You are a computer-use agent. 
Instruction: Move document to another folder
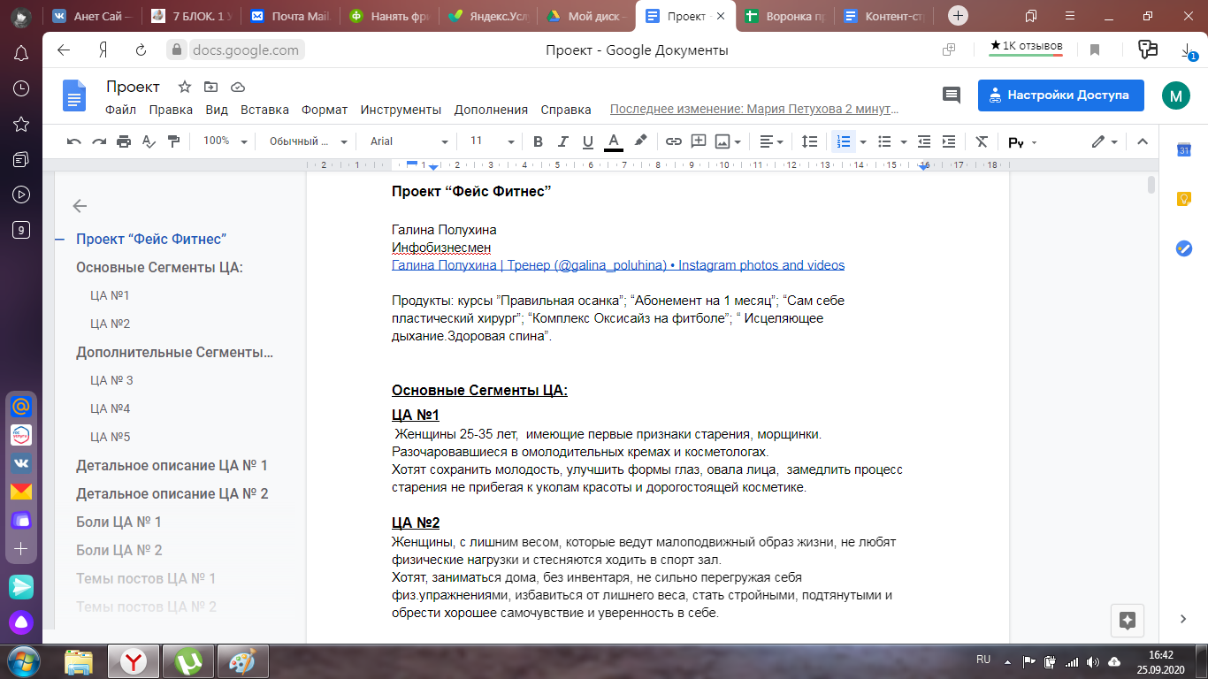[x=210, y=87]
